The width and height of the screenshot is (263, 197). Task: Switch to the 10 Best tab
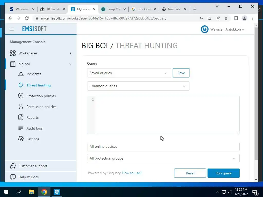[53, 9]
